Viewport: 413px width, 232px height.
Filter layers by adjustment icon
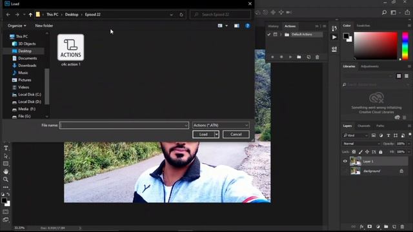pyautogui.click(x=381, y=135)
